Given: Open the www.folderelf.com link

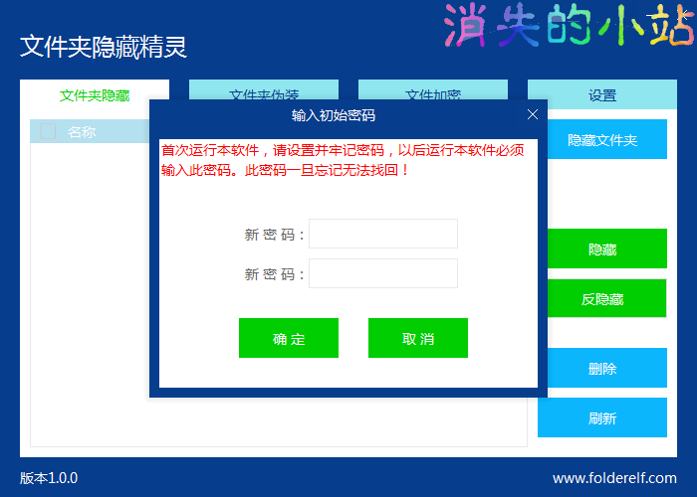Looking at the screenshot, I should (x=614, y=478).
